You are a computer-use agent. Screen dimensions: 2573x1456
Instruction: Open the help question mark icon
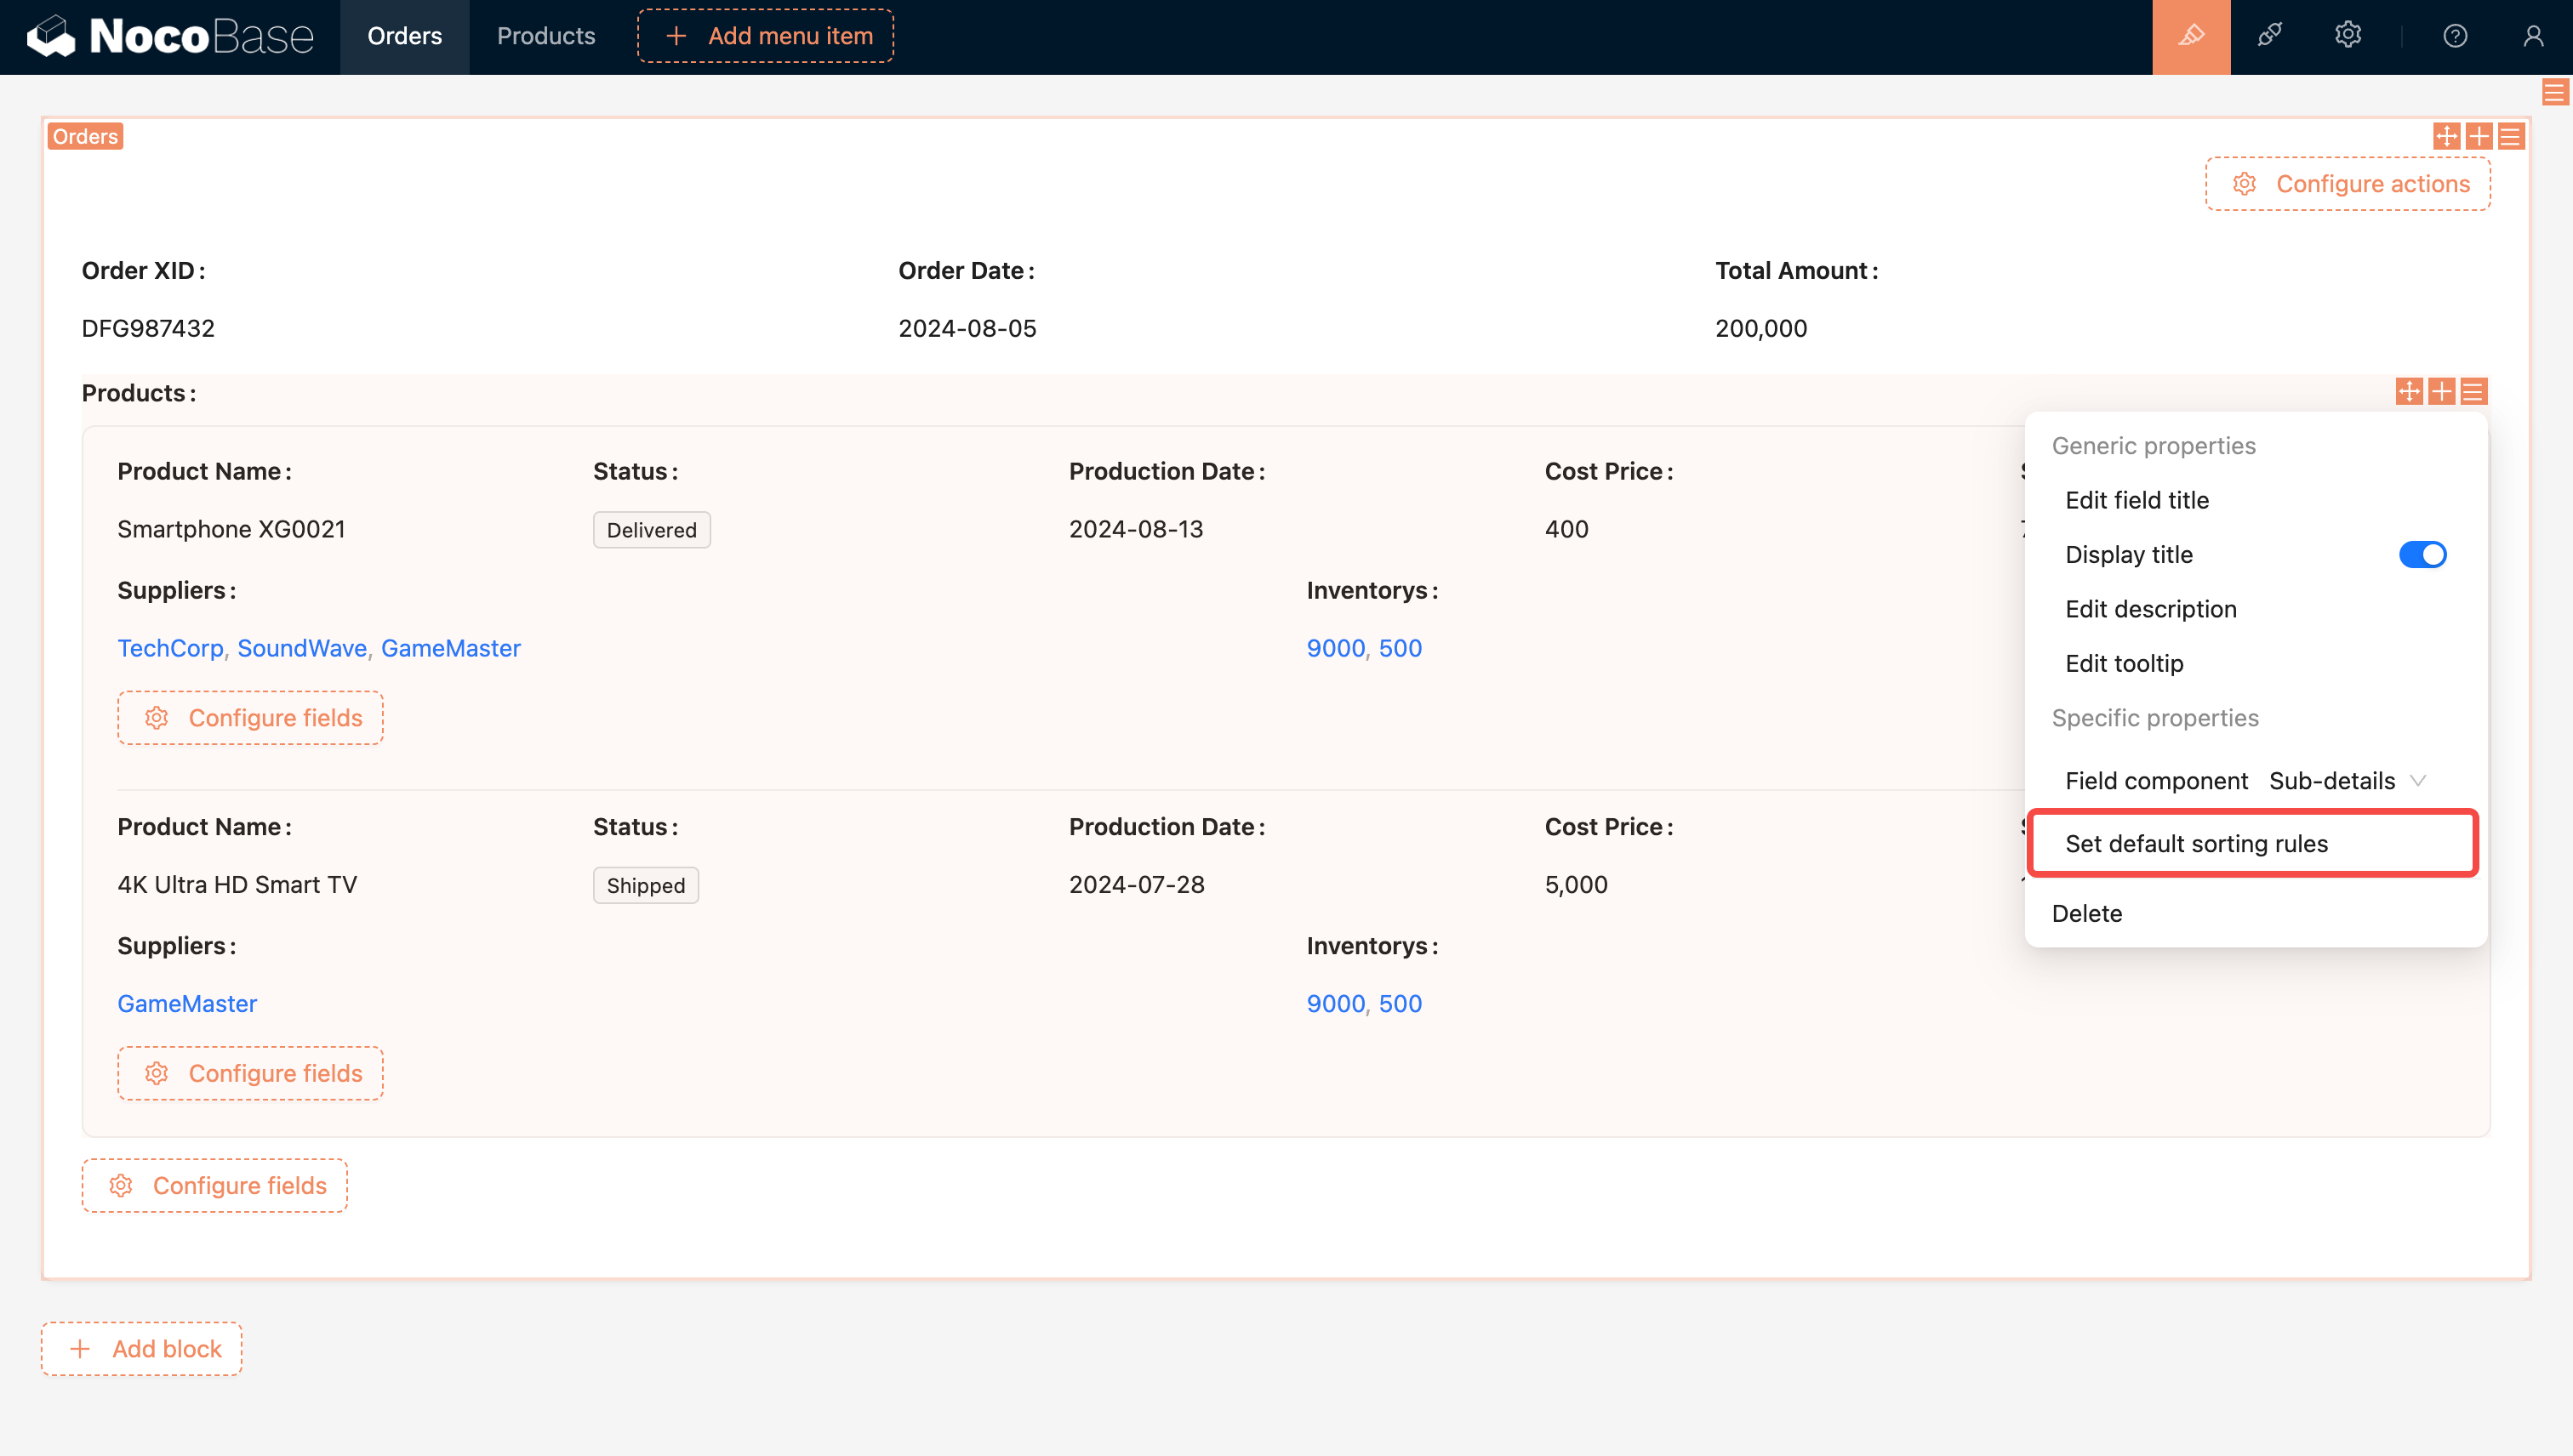[x=2455, y=37]
